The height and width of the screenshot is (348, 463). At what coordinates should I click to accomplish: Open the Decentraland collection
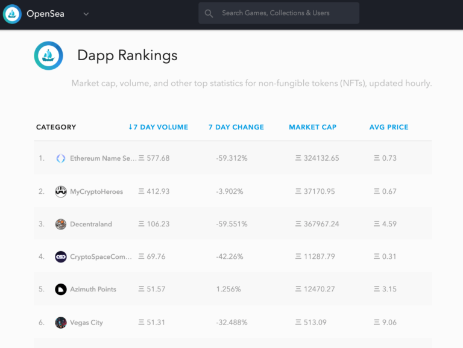tap(91, 224)
